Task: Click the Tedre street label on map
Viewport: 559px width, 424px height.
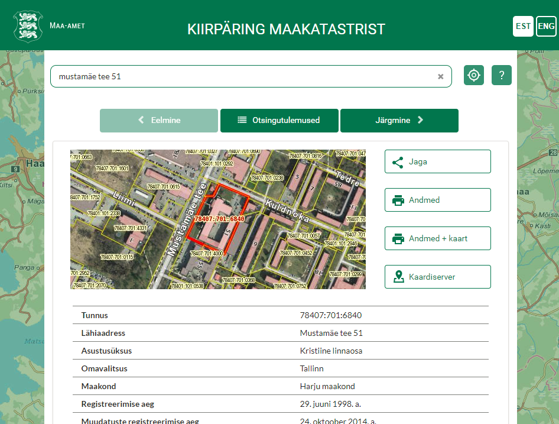Action: pyautogui.click(x=347, y=179)
